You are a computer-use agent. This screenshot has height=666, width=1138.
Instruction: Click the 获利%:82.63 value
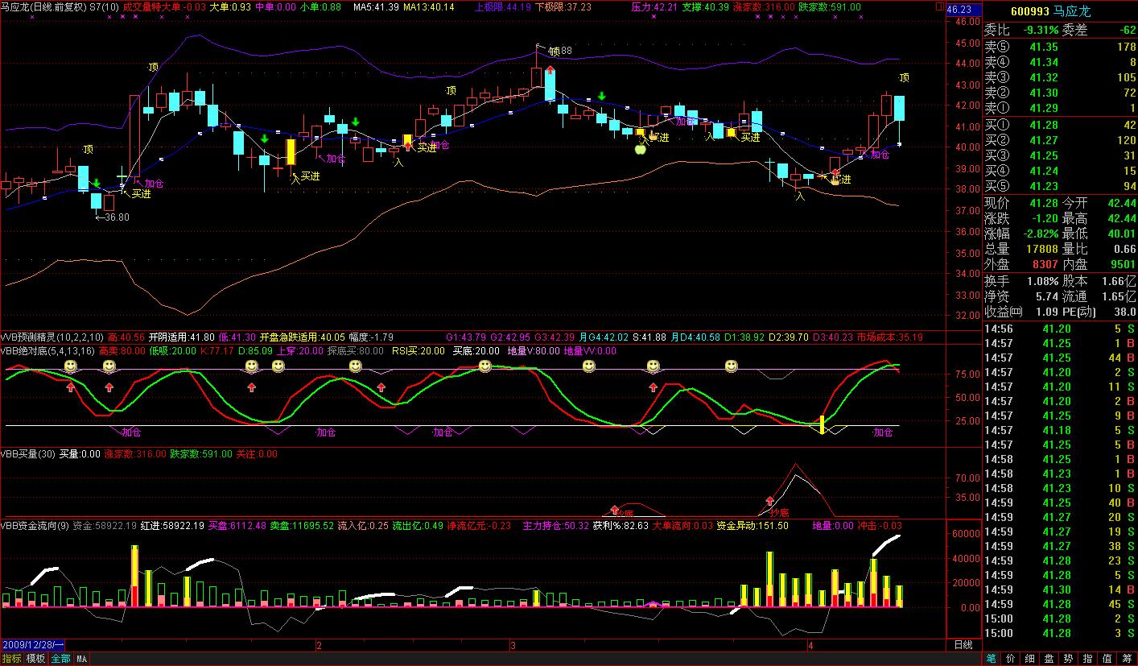(x=621, y=526)
